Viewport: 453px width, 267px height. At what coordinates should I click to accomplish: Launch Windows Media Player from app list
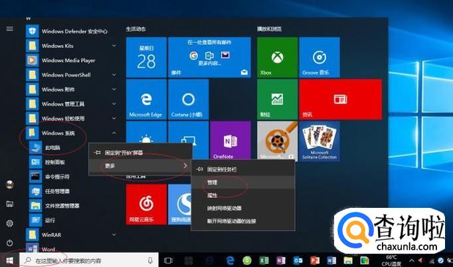71,60
